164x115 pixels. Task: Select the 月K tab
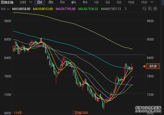click(x=62, y=2)
